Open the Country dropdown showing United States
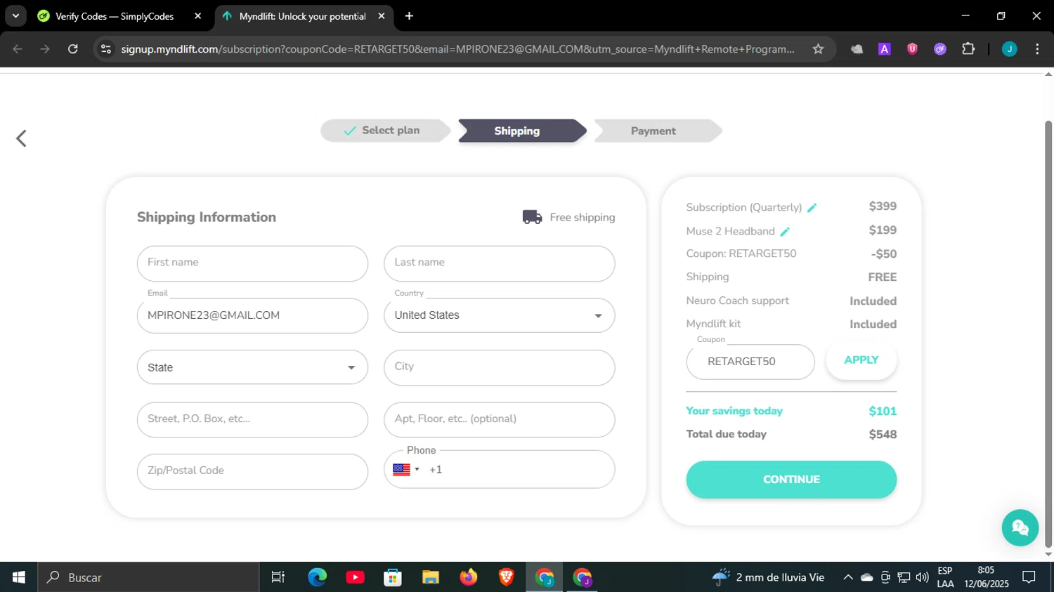Image resolution: width=1054 pixels, height=592 pixels. (500, 315)
